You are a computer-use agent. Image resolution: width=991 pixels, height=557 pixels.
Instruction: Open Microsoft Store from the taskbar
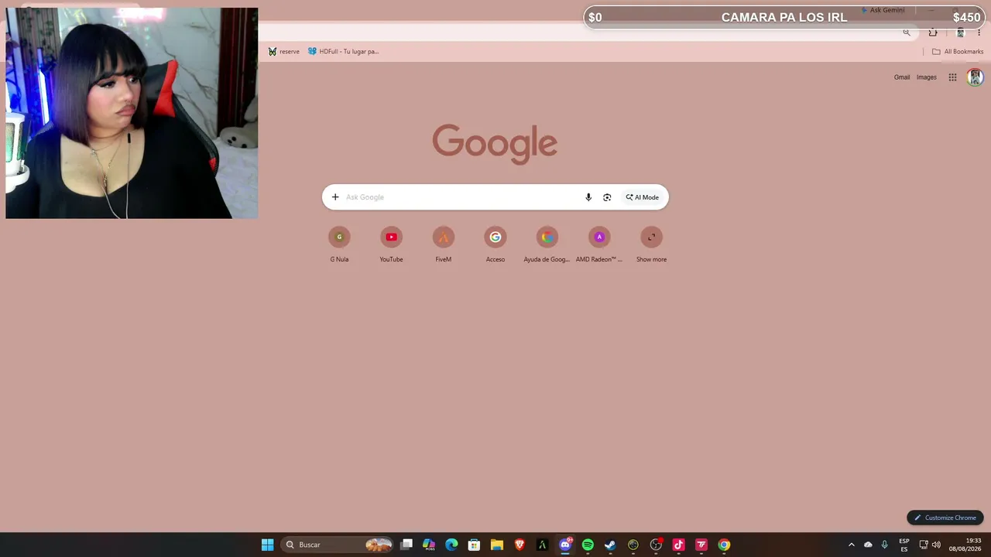pos(474,545)
